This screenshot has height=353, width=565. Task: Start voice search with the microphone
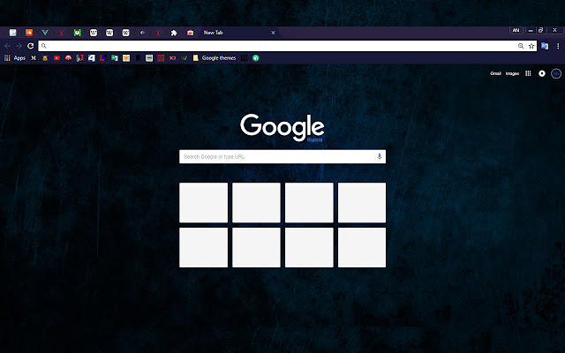click(x=379, y=157)
